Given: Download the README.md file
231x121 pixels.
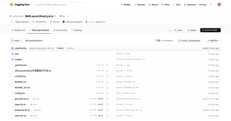Looking at the screenshot, I should pyautogui.click(x=107, y=82).
